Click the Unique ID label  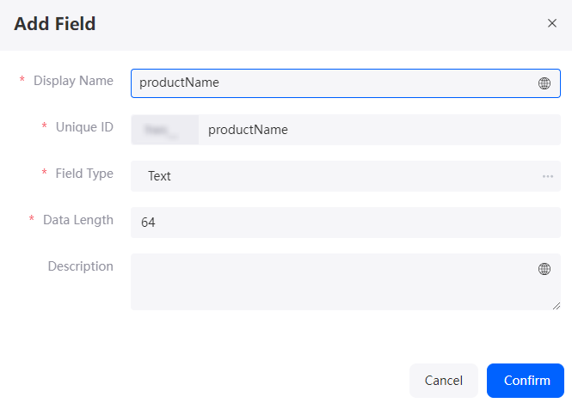[x=84, y=127]
